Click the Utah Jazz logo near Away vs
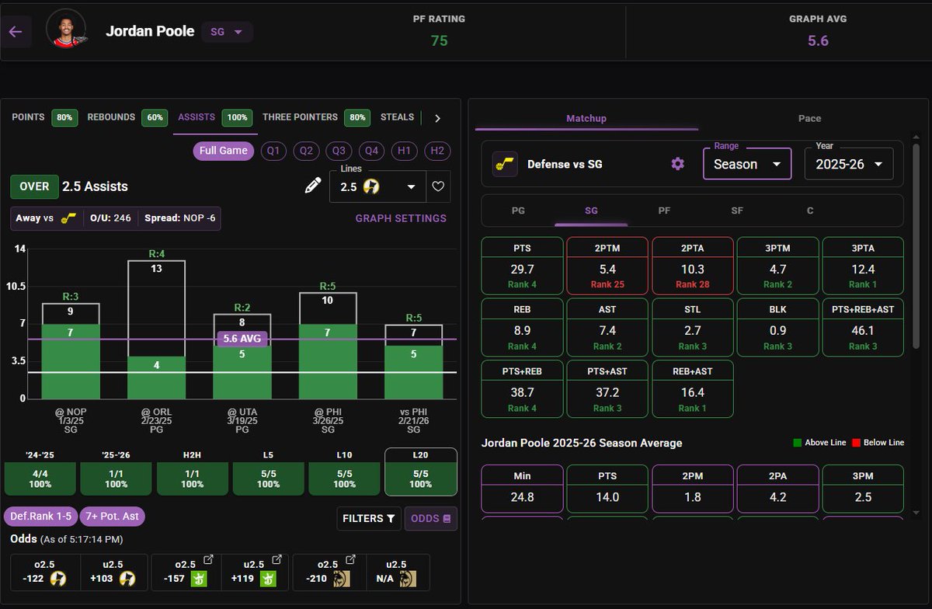 [69, 219]
